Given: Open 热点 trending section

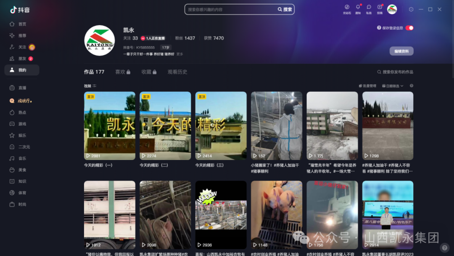Looking at the screenshot, I should point(18,112).
